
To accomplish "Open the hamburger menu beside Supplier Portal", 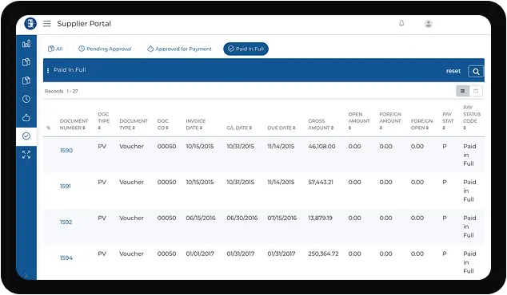I will [47, 24].
